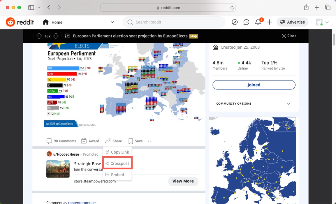
Task: Open the chat bubble icon
Action: click(x=246, y=22)
